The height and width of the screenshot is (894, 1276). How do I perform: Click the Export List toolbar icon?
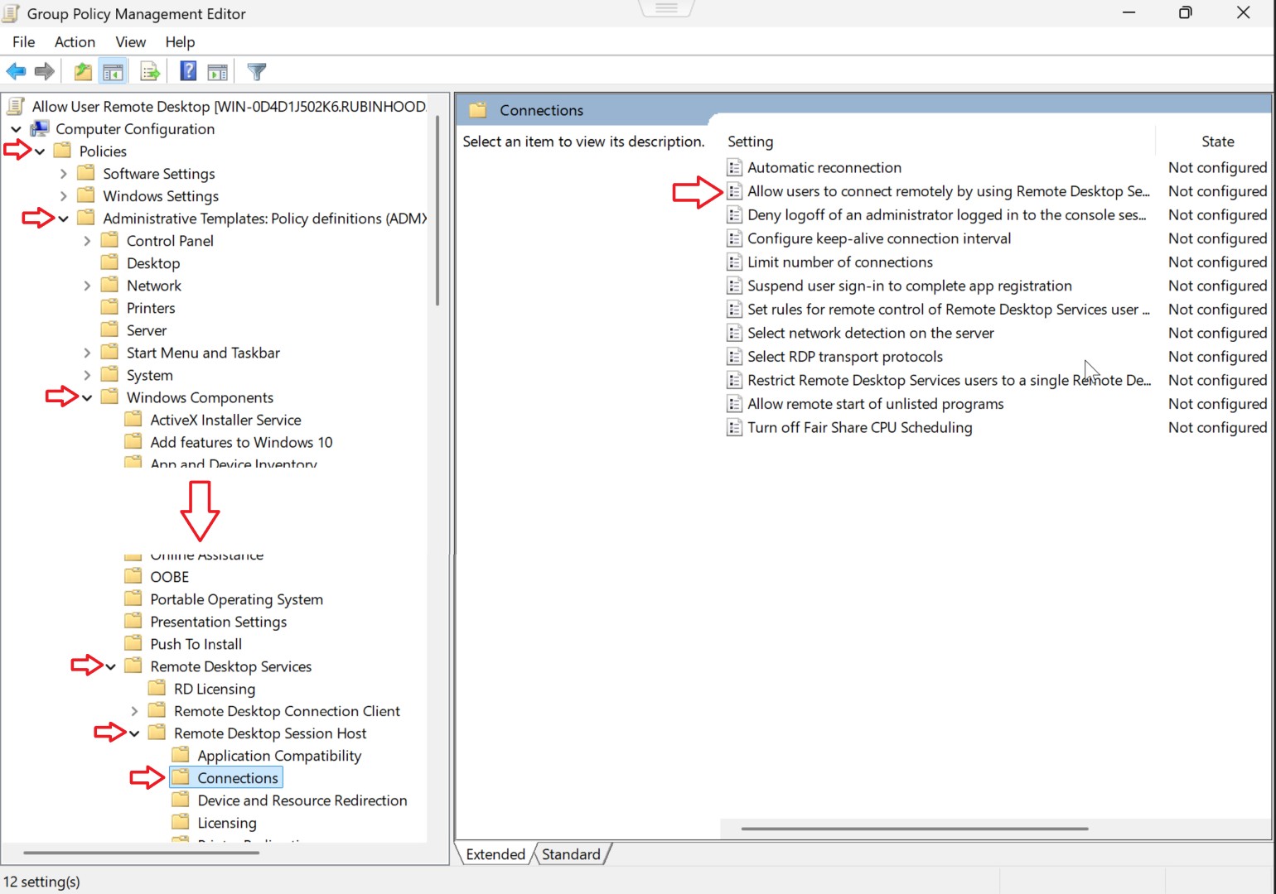pyautogui.click(x=150, y=72)
